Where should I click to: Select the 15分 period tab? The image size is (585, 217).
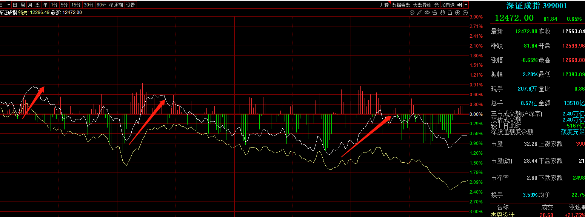76,5
